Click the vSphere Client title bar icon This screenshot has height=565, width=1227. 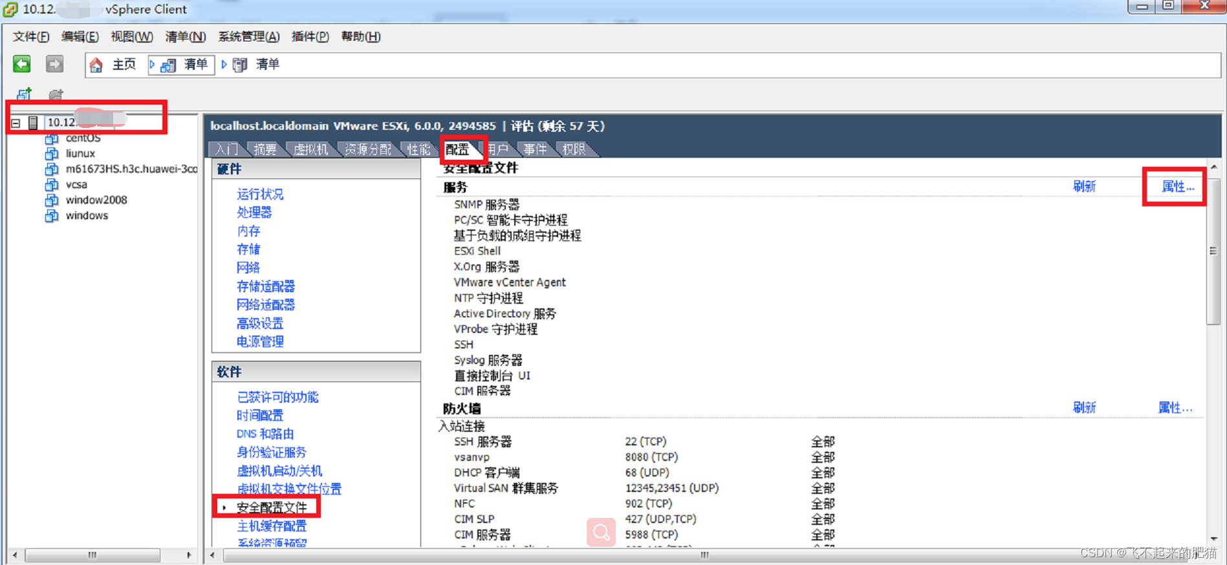10,9
